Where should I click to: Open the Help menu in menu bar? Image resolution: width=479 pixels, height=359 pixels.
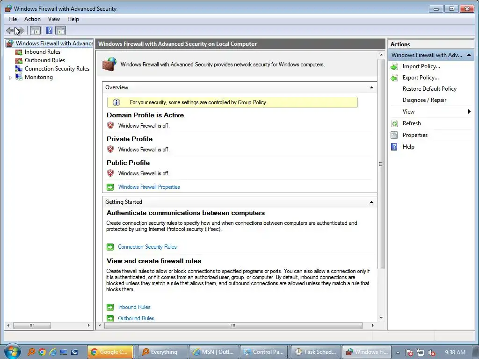pos(73,19)
